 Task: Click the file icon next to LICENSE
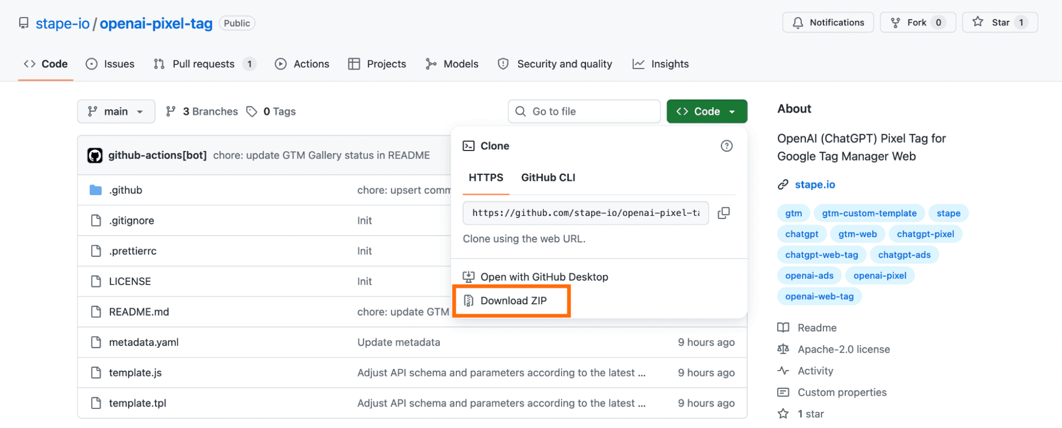tap(96, 281)
